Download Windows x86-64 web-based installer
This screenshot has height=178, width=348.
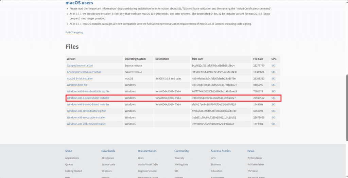88,105
